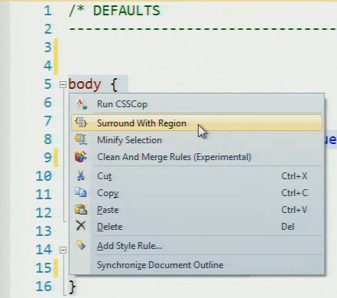Collapse the body rule at line 5

click(x=63, y=84)
